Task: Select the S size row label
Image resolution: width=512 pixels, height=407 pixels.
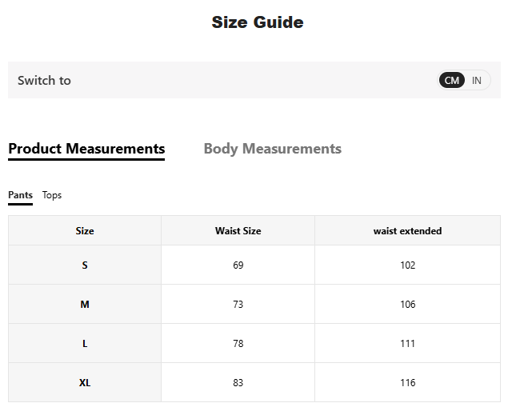Action: [x=85, y=265]
